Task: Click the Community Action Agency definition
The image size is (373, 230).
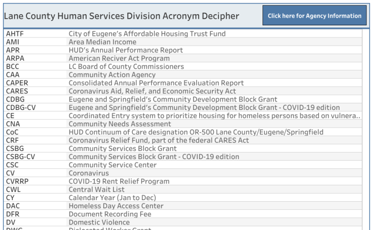Action: pyautogui.click(x=112, y=74)
